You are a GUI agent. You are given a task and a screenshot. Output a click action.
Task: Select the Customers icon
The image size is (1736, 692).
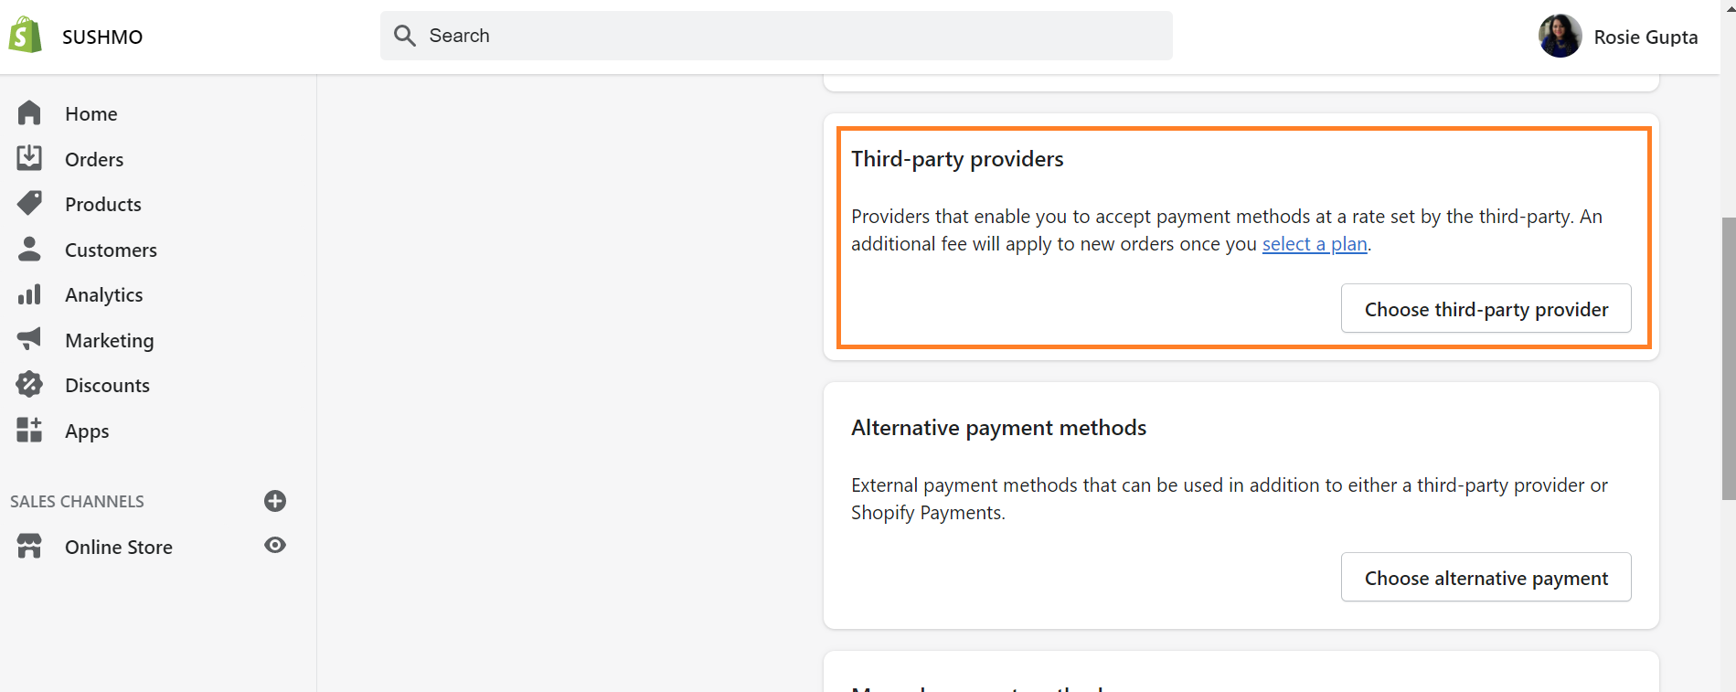click(29, 248)
